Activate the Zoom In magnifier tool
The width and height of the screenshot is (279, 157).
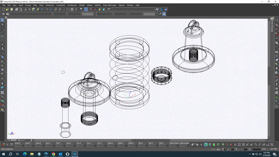tap(56, 9)
